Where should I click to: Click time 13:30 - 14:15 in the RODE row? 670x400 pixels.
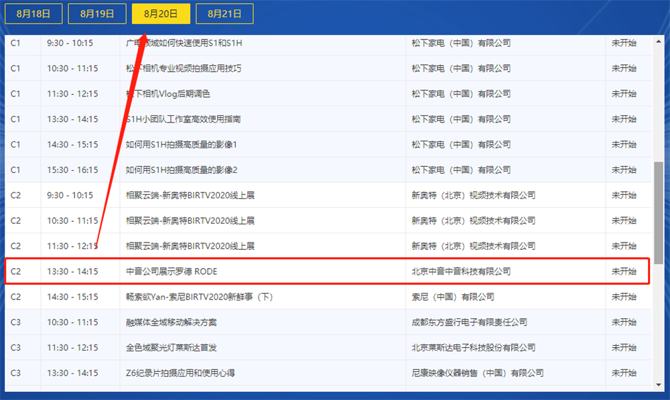(72, 271)
